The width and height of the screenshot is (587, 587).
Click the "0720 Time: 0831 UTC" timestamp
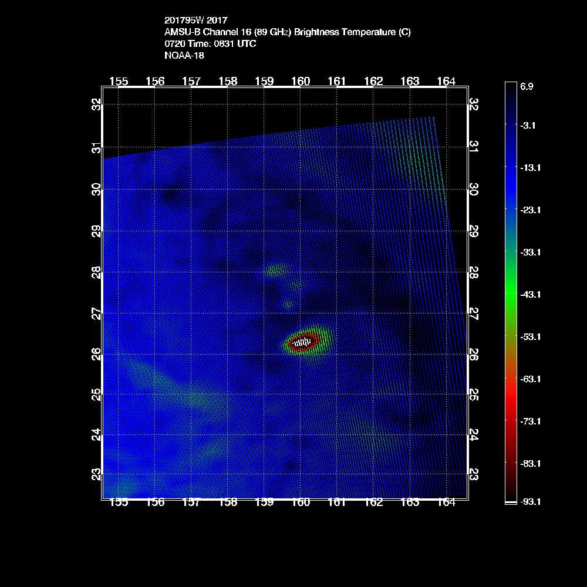tap(210, 44)
